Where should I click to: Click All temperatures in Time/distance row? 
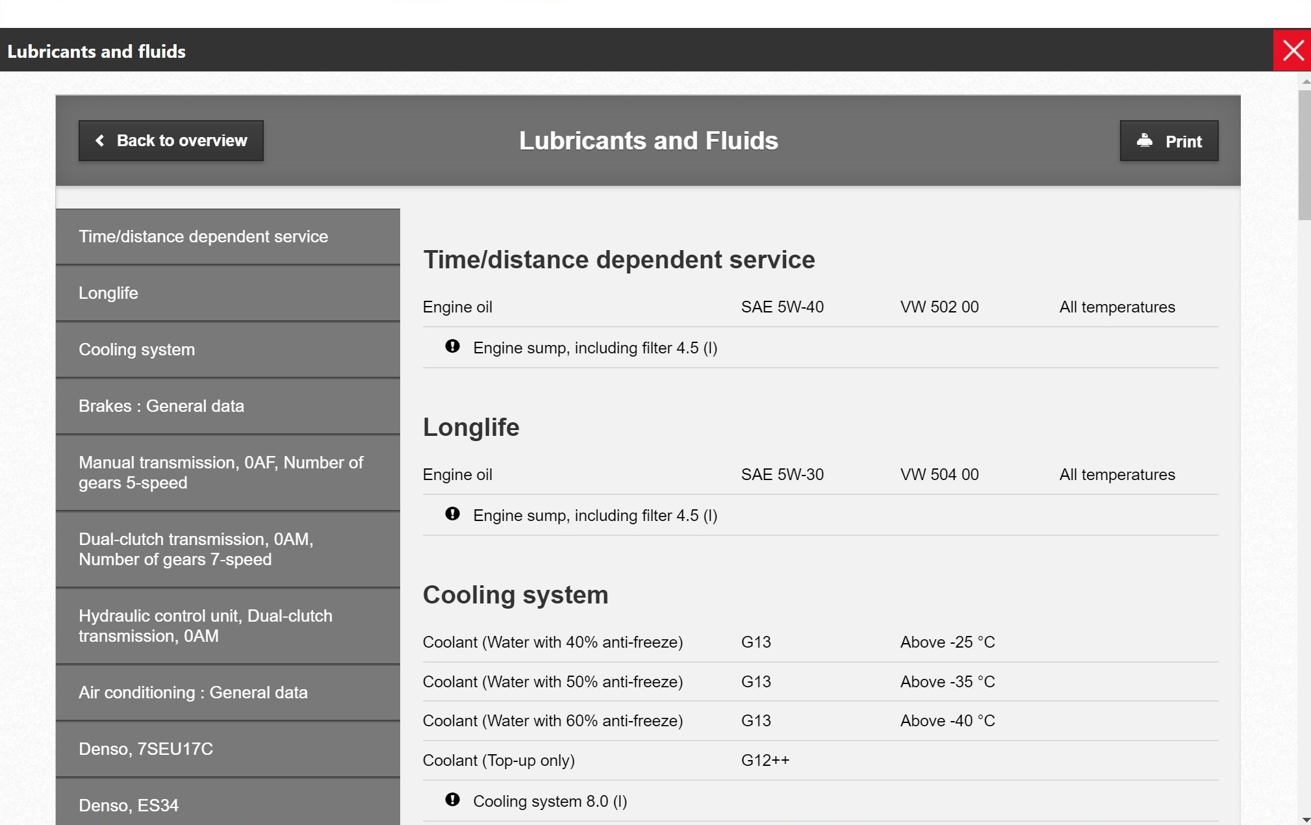point(1117,307)
